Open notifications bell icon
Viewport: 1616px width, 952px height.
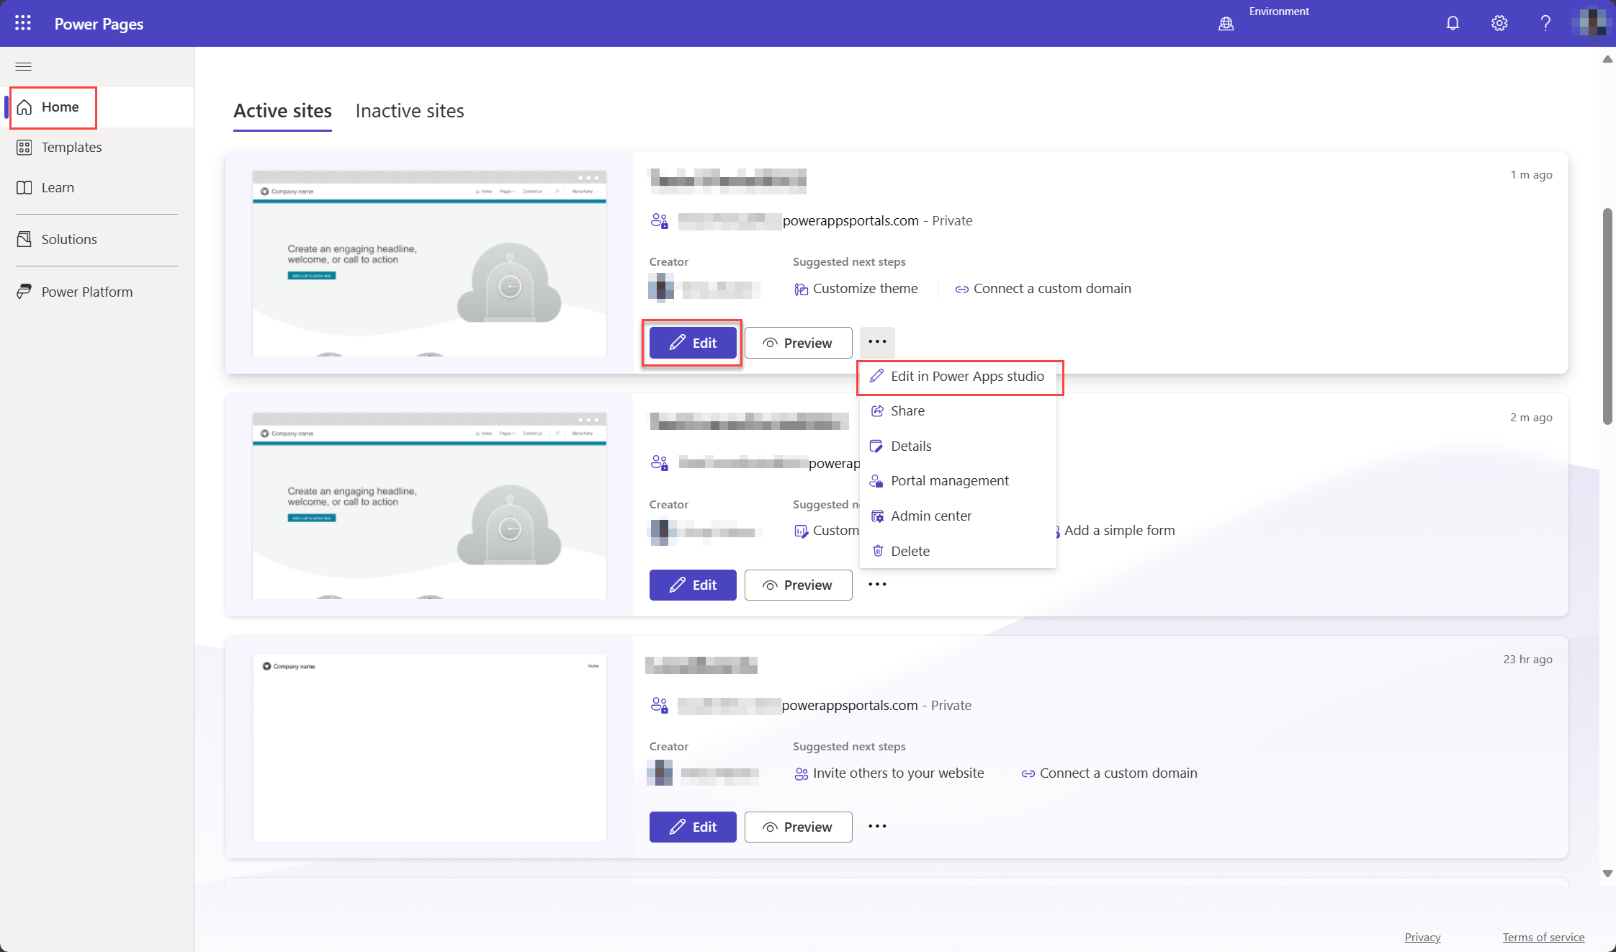[1453, 22]
